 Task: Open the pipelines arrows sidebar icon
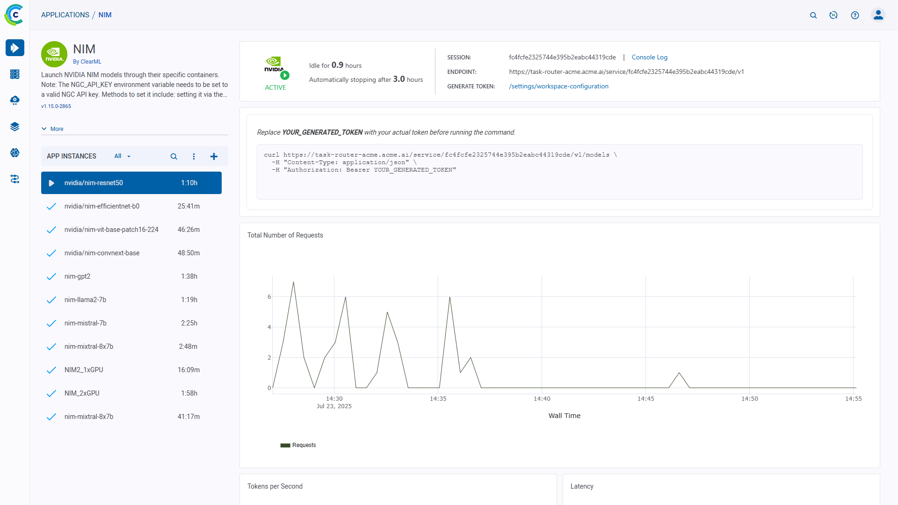(15, 179)
